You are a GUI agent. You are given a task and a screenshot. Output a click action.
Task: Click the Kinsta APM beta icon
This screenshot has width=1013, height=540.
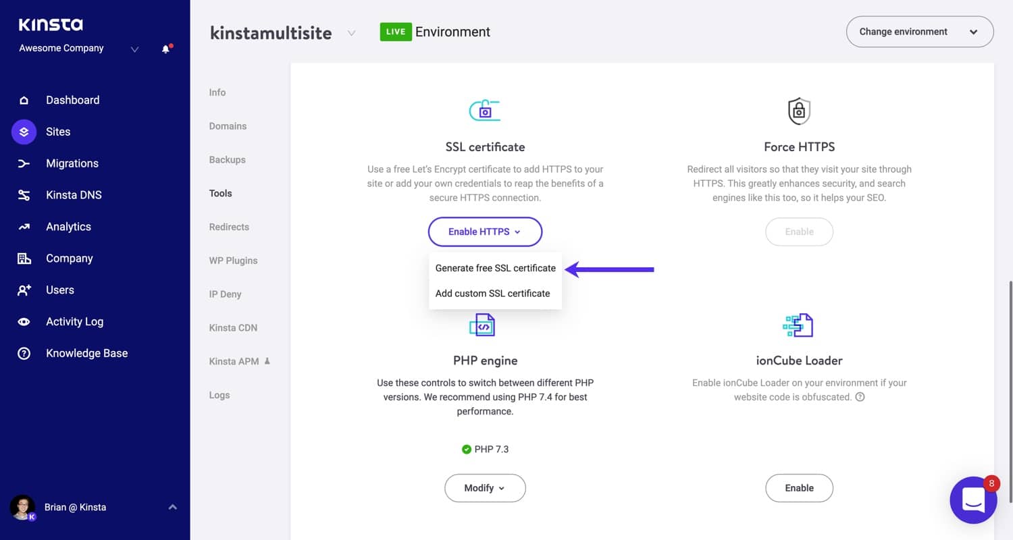(x=267, y=361)
